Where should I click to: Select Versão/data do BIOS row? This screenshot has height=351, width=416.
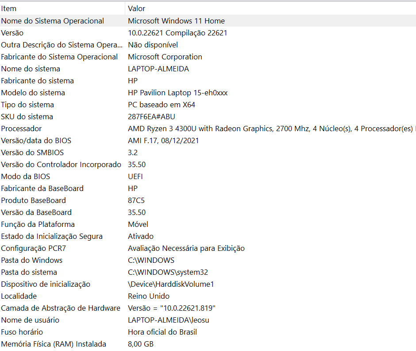(x=208, y=140)
